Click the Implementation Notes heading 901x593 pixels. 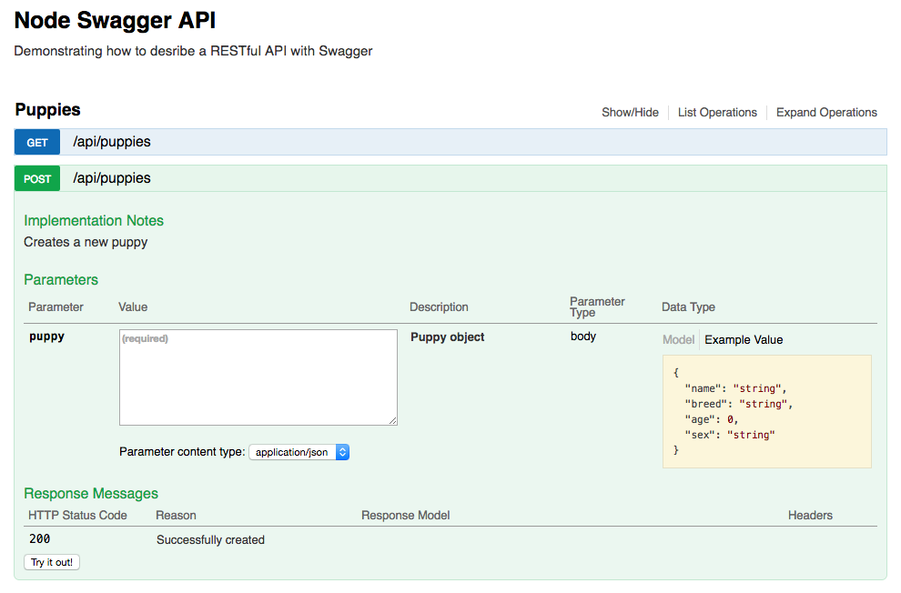[x=94, y=220]
